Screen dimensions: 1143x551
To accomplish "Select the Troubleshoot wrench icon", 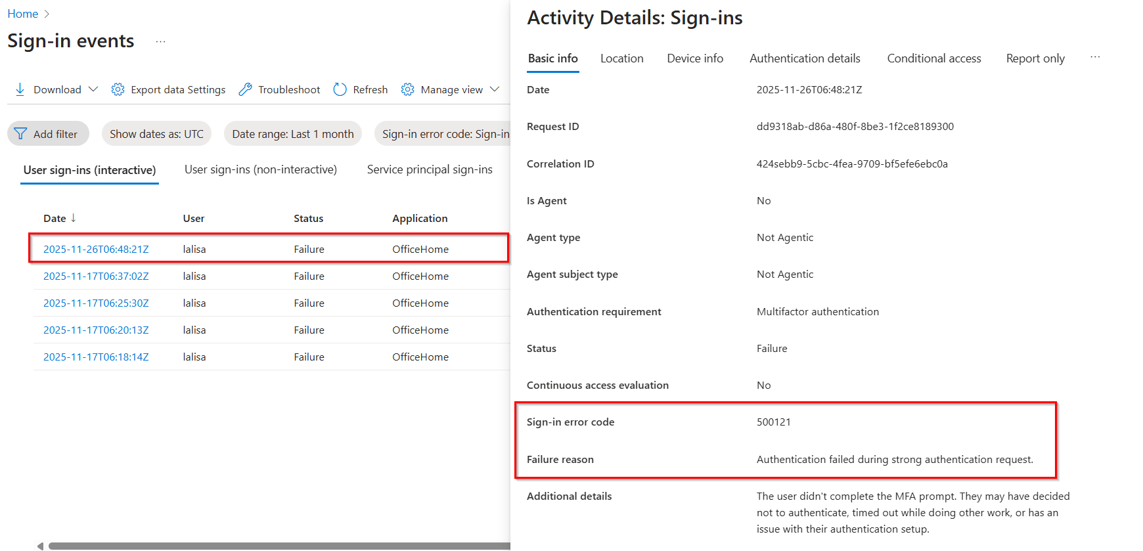I will [245, 89].
